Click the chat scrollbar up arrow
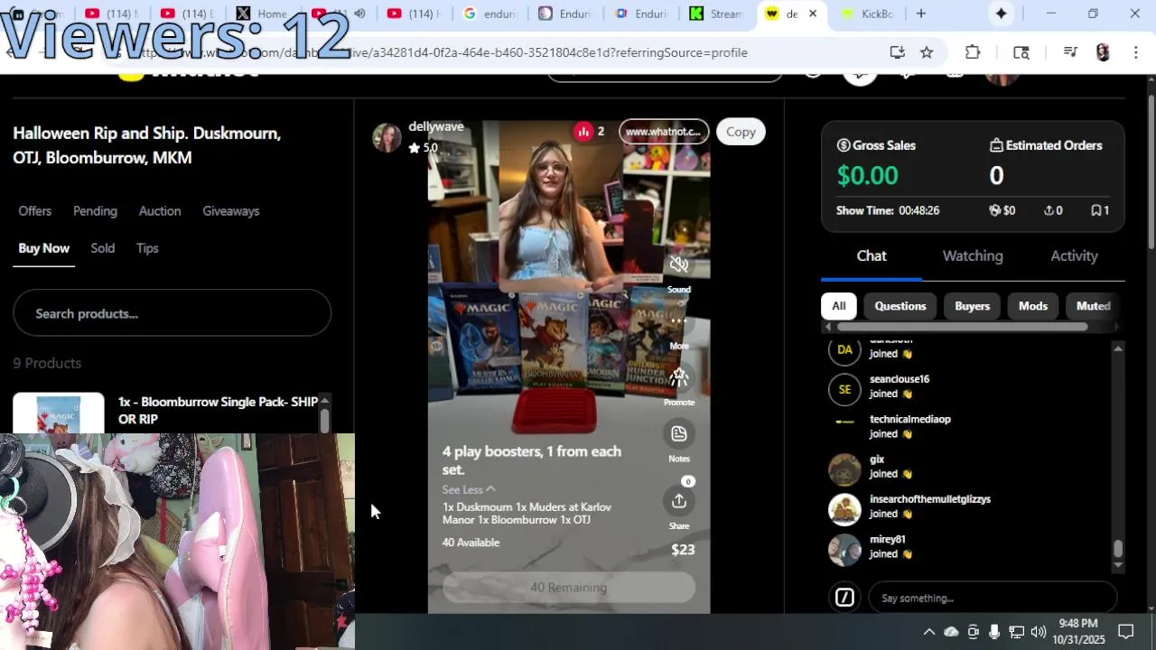Viewport: 1156px width, 650px height. 1118,348
